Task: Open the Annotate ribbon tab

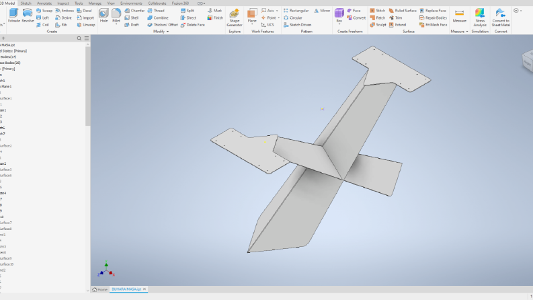Action: [44, 3]
